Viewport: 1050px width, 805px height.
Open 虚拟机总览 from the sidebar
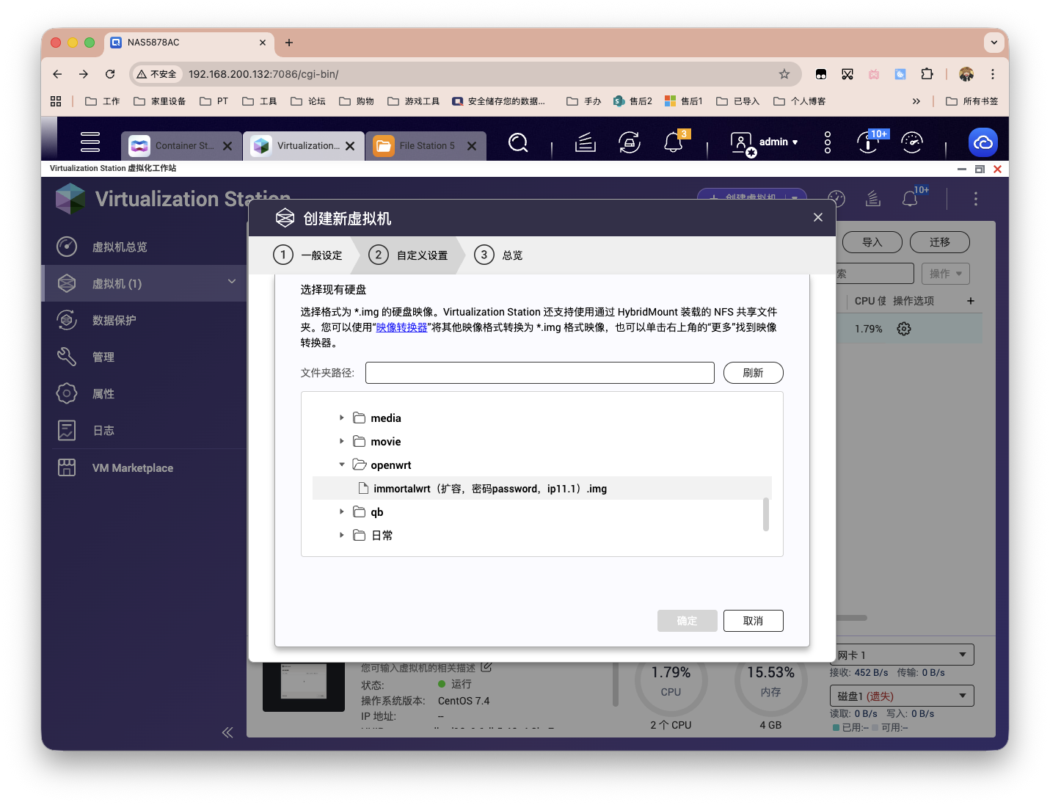click(67, 247)
